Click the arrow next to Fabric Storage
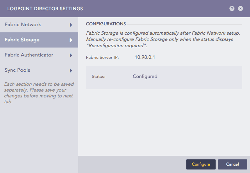The height and width of the screenshot is (173, 250). pos(71,40)
